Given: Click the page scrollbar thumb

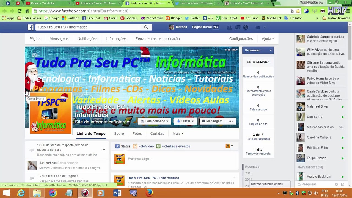Looking at the screenshot, I should click(x=350, y=43).
